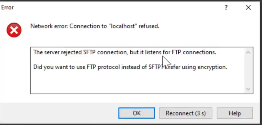Screen dimensions: 262x125
Task: Click the OK button
Action: coord(137,113)
